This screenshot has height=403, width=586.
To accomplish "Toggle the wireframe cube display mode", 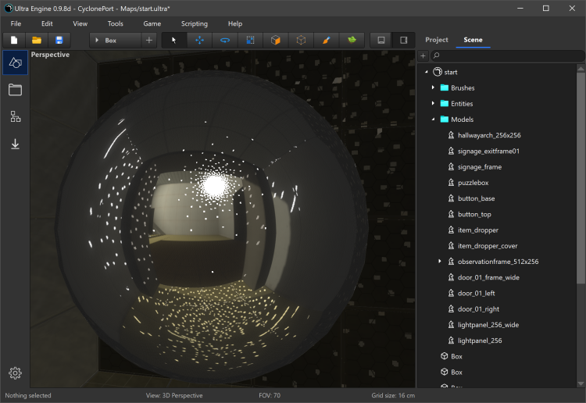I will [x=301, y=40].
